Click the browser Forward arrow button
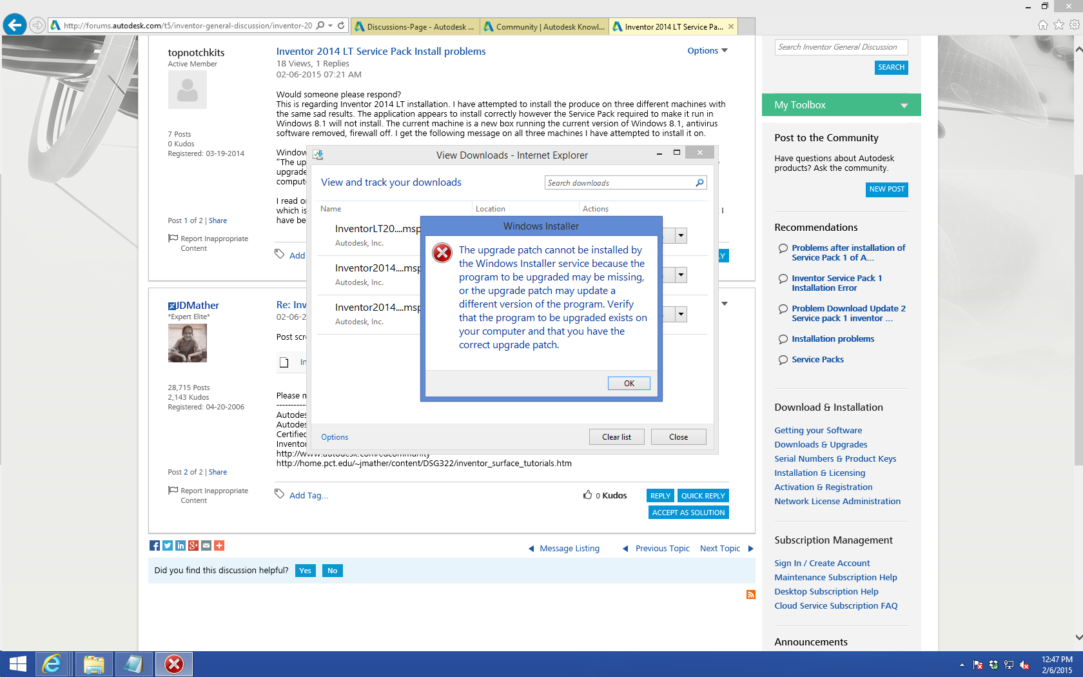The image size is (1083, 677). pyautogui.click(x=37, y=25)
